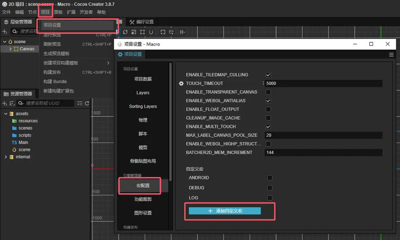Toggle ENABLE_WEBGL_ANTIALIAS checkbox
This screenshot has height=240, width=400.
click(268, 101)
